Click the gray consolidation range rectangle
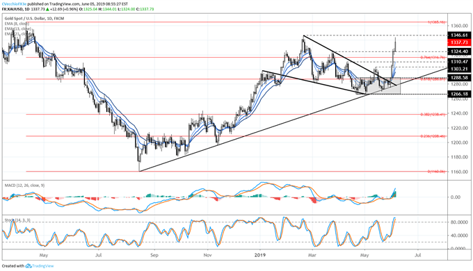Image resolution: width=473 pixels, height=271 pixels. click(x=378, y=86)
